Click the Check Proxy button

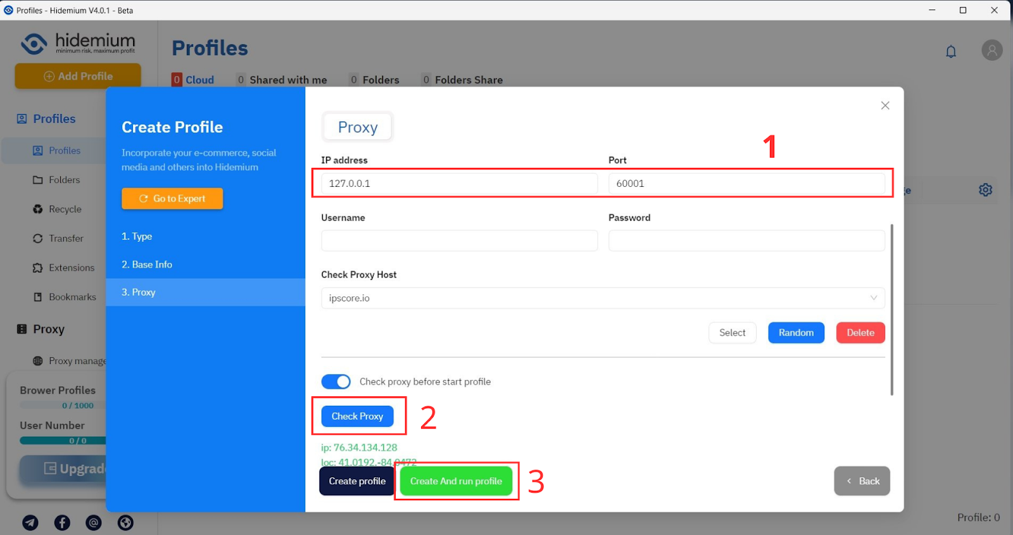[358, 417]
